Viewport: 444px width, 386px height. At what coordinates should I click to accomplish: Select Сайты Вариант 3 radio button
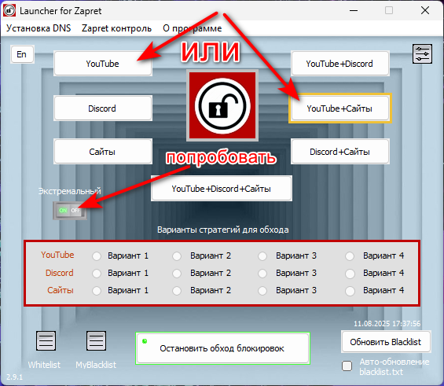(262, 291)
